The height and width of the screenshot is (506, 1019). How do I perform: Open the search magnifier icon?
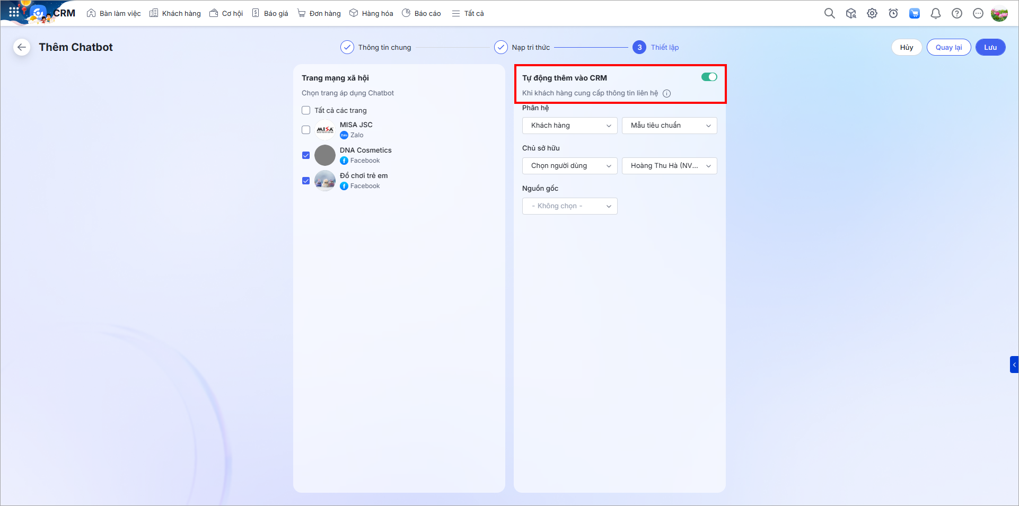[829, 13]
